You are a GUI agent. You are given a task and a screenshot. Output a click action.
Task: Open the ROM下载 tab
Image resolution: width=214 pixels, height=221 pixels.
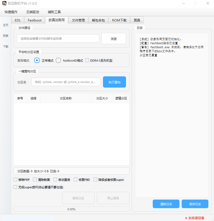click(119, 20)
